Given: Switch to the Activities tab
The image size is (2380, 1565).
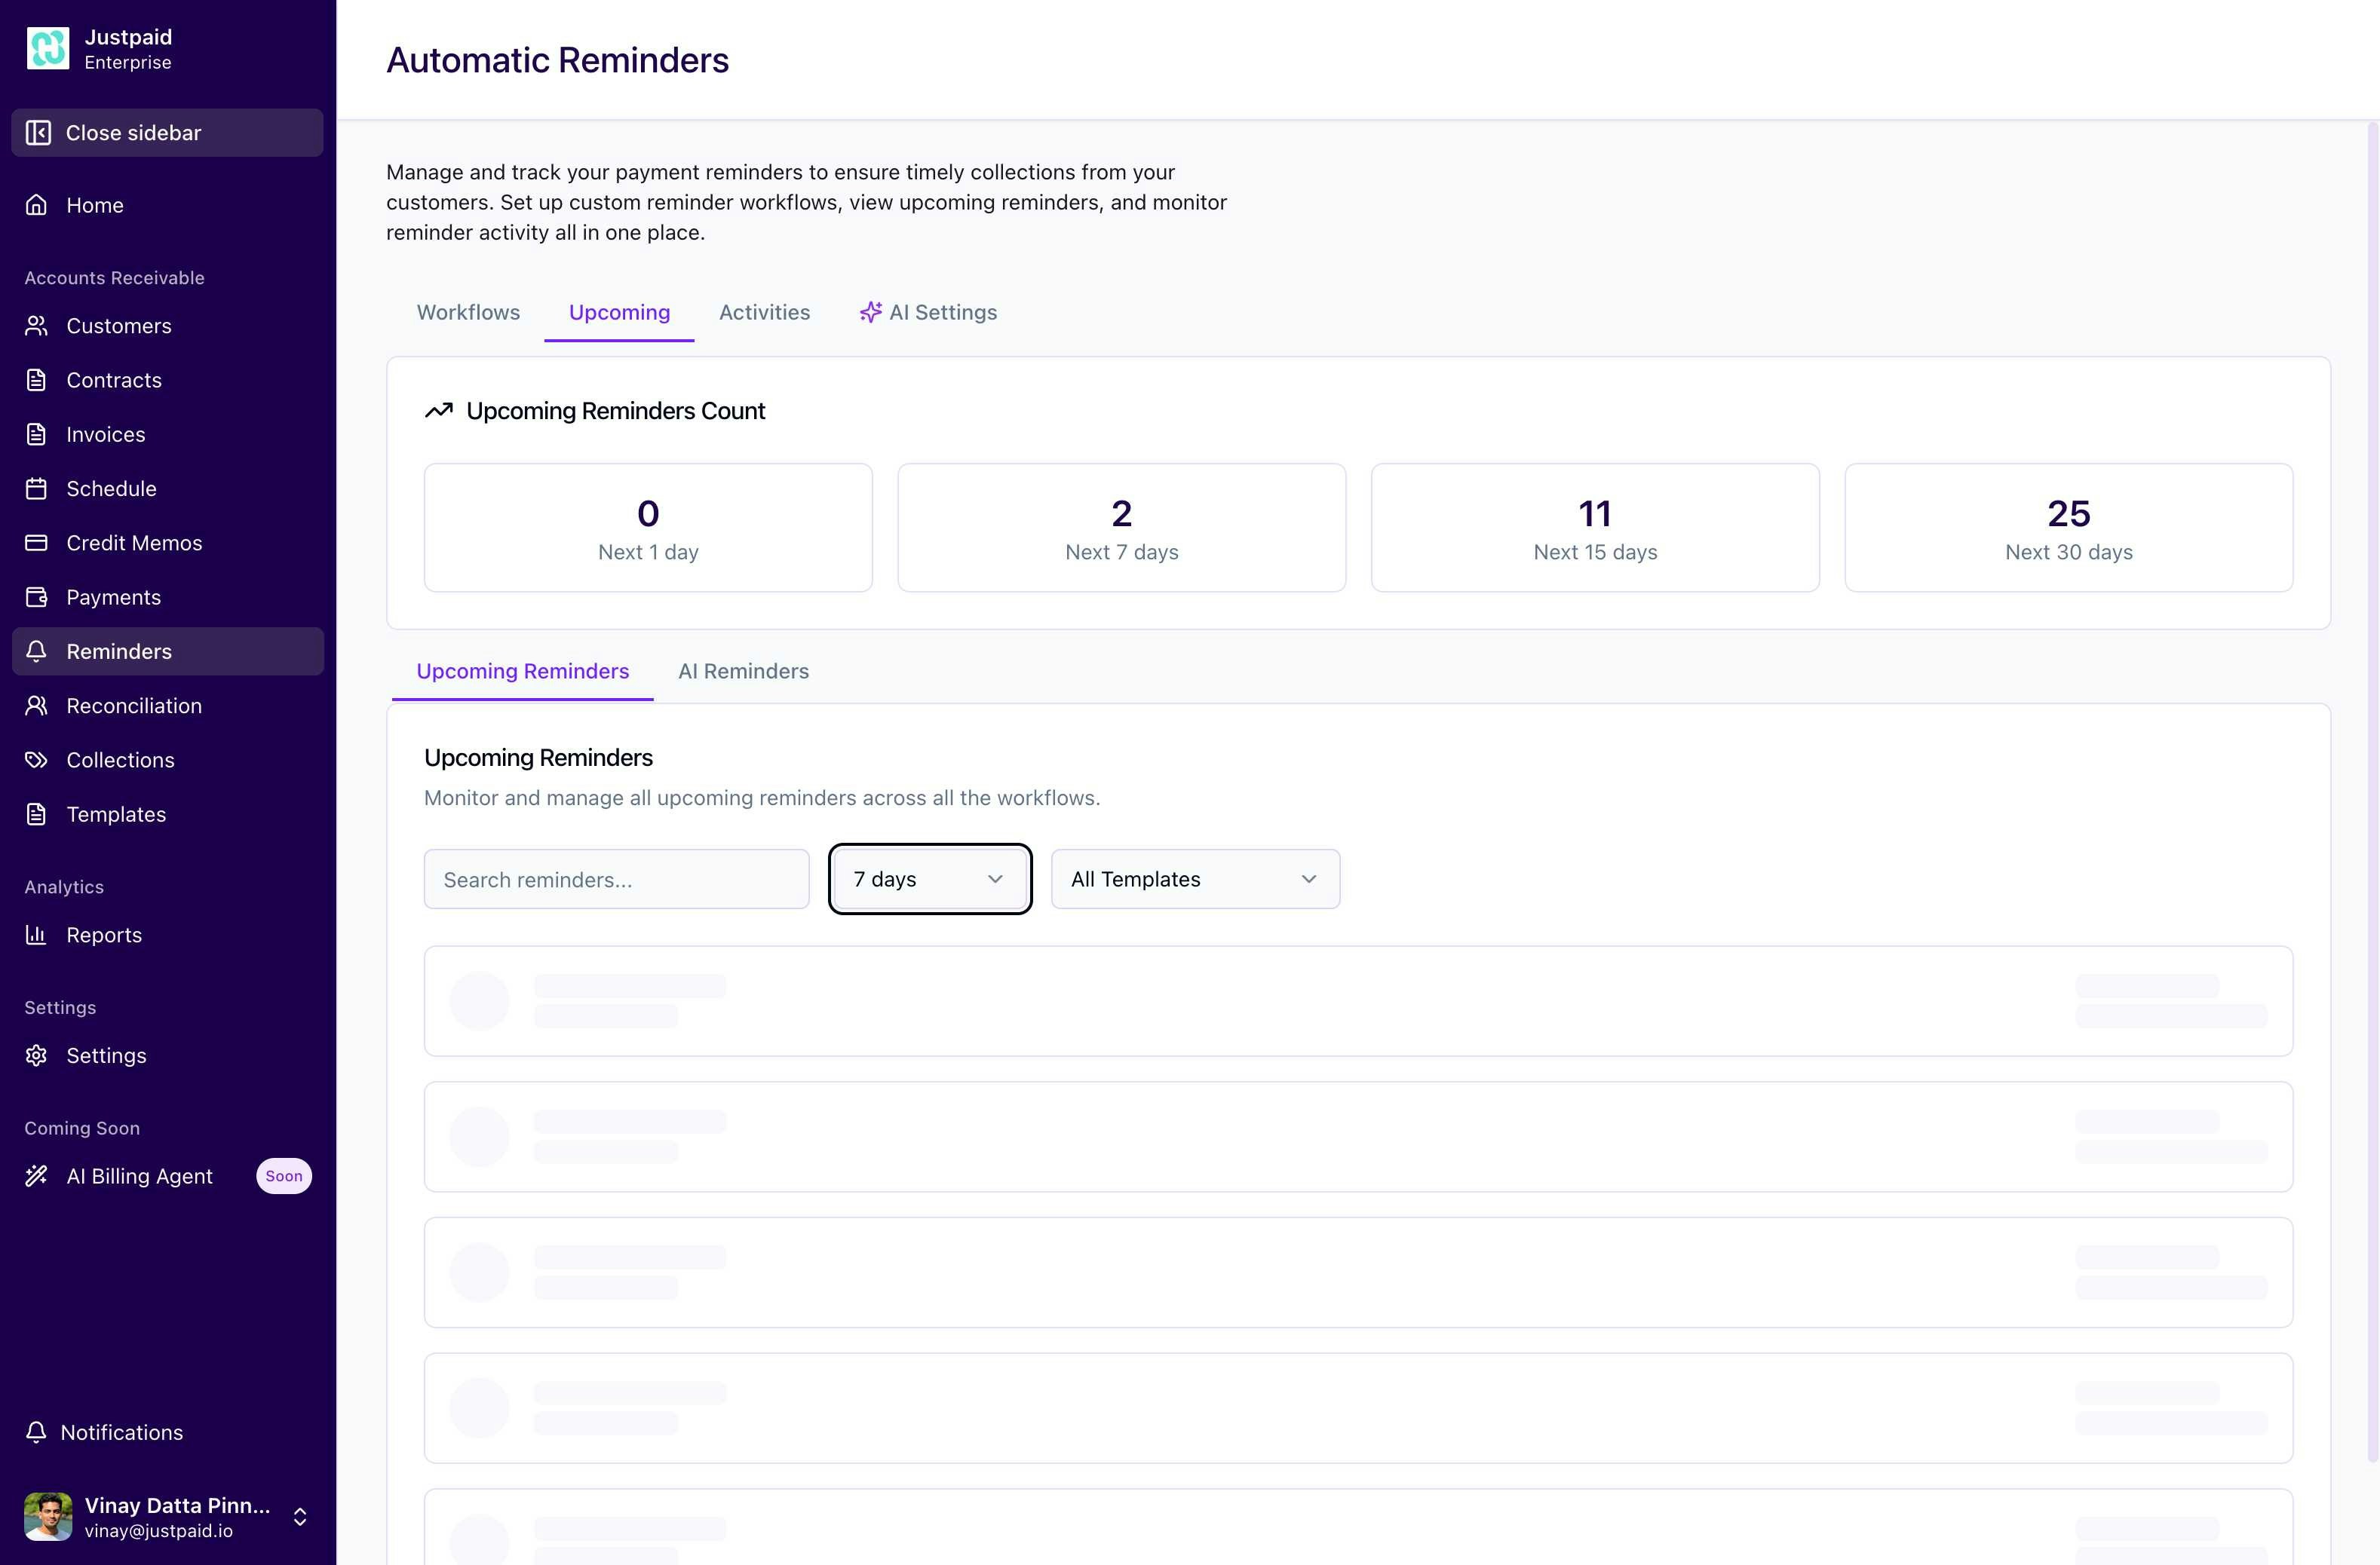Looking at the screenshot, I should [764, 312].
